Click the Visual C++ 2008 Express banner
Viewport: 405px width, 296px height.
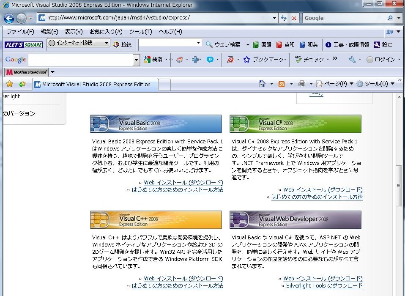[x=156, y=220]
